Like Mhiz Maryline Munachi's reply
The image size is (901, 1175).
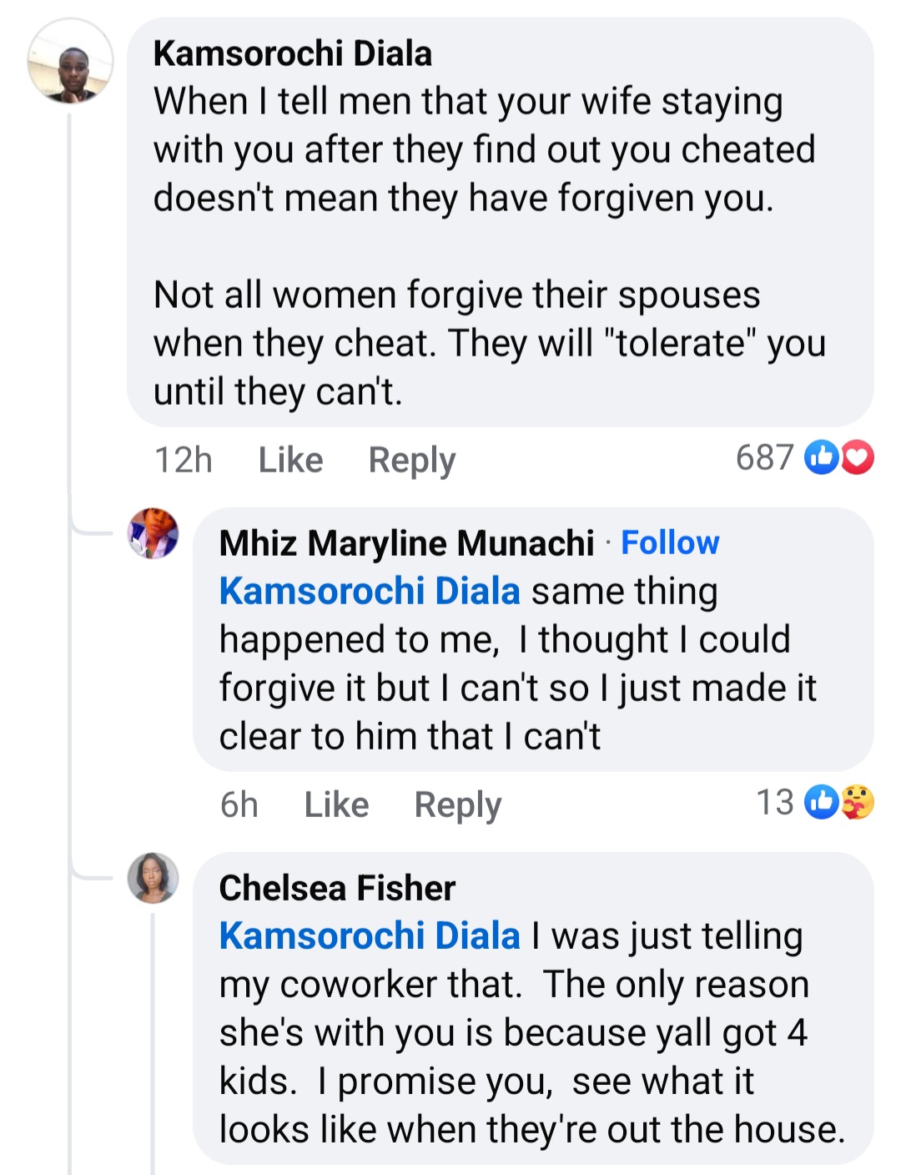pos(336,804)
